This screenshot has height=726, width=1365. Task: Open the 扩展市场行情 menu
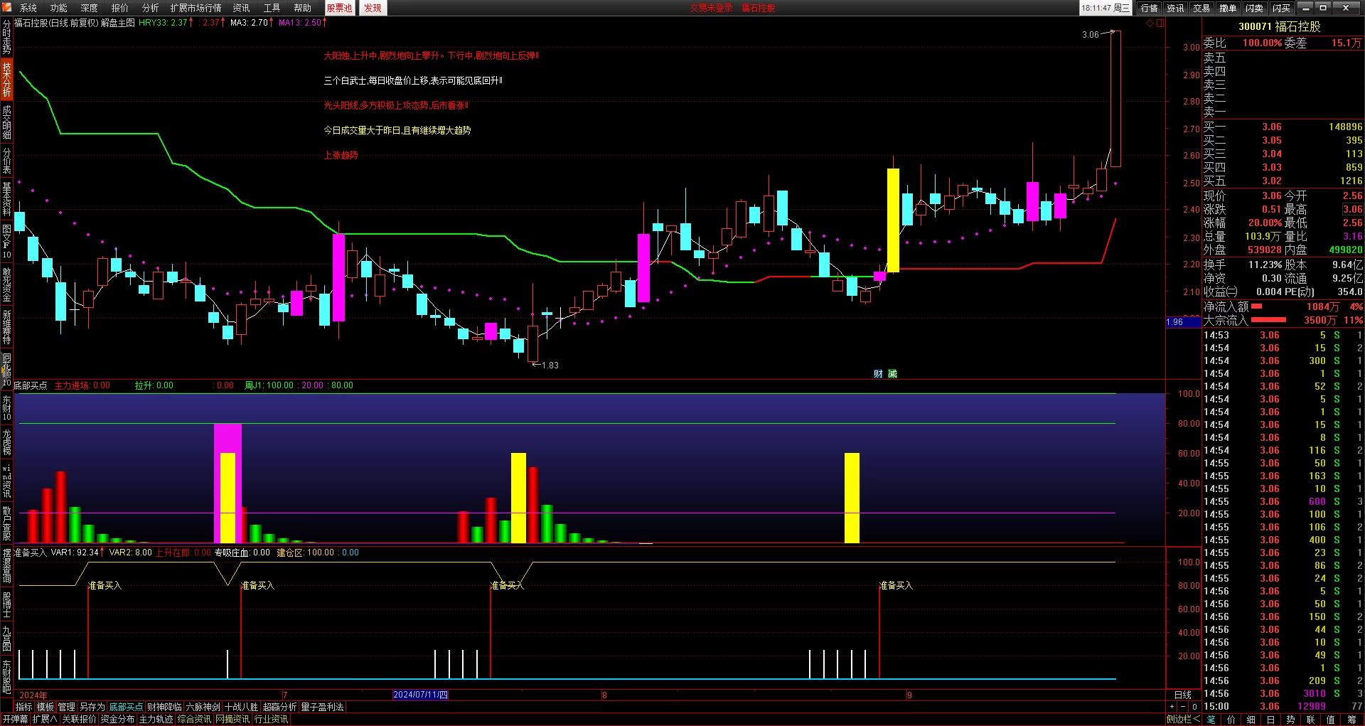(196, 8)
